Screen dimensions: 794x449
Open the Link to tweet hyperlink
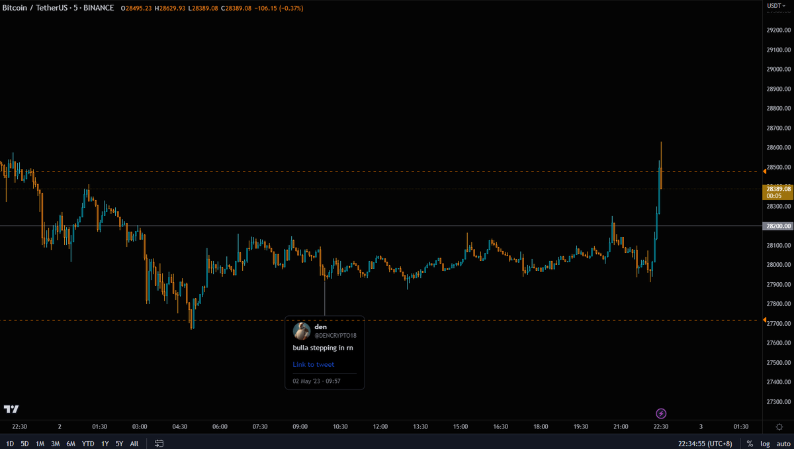point(314,364)
